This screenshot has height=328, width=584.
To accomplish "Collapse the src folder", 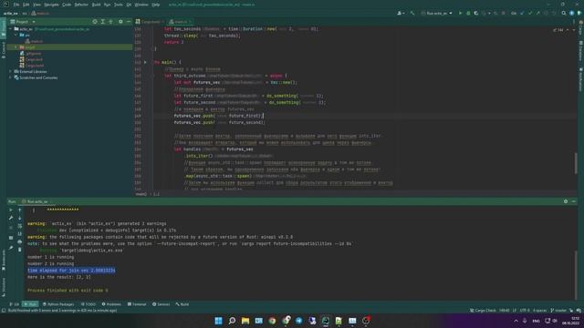I will [x=16, y=35].
